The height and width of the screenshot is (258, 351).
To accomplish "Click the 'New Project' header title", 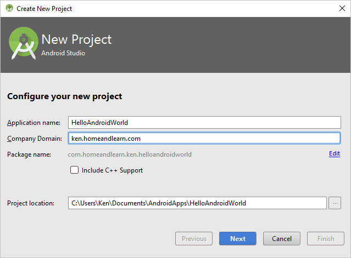I will (76, 39).
